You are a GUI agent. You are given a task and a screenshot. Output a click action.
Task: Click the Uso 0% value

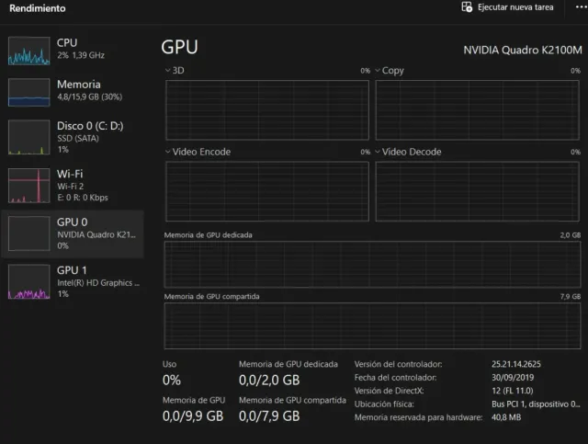(x=172, y=380)
